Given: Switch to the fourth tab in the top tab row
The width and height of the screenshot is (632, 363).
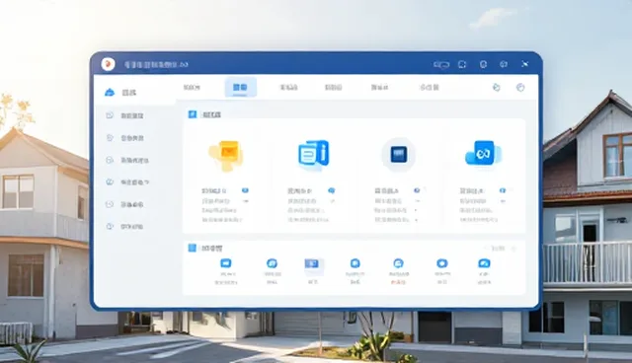Looking at the screenshot, I should point(334,87).
